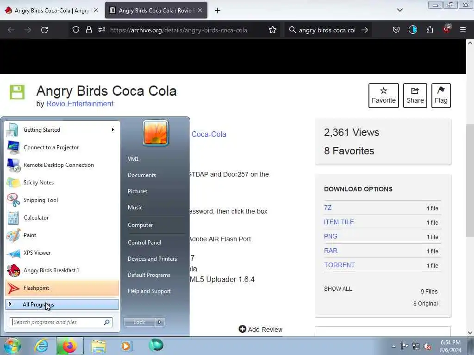Viewport: 474px width, 355px height.
Task: Bookmark this page with the star icon
Action: pyautogui.click(x=272, y=30)
